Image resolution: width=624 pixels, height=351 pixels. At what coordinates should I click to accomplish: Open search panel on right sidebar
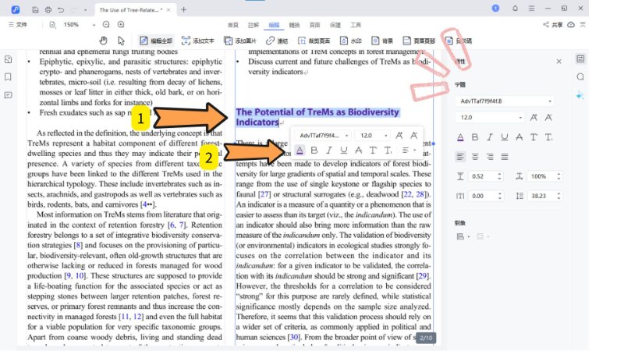click(x=580, y=76)
